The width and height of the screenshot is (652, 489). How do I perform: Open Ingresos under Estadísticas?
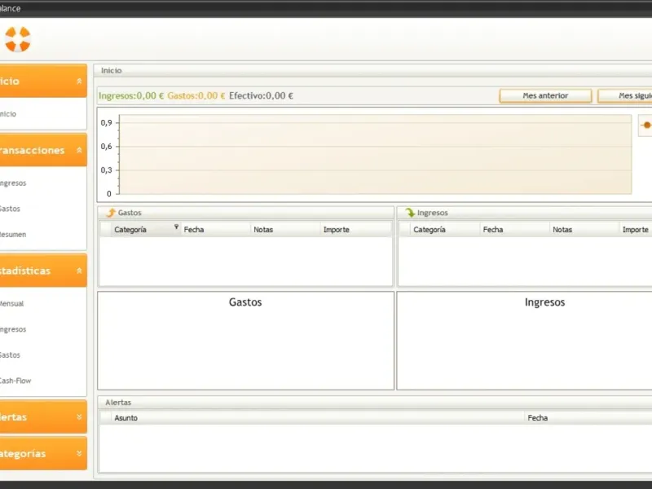click(x=13, y=329)
